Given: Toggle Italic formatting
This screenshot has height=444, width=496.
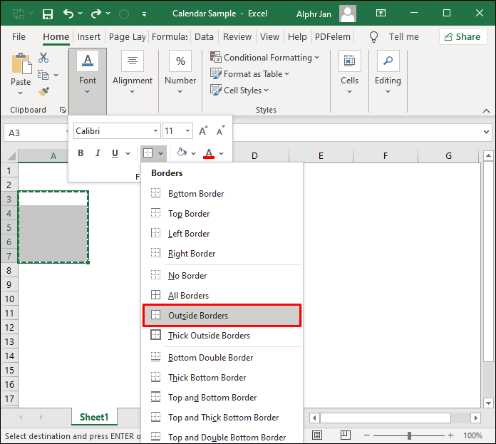Looking at the screenshot, I should tap(98, 153).
